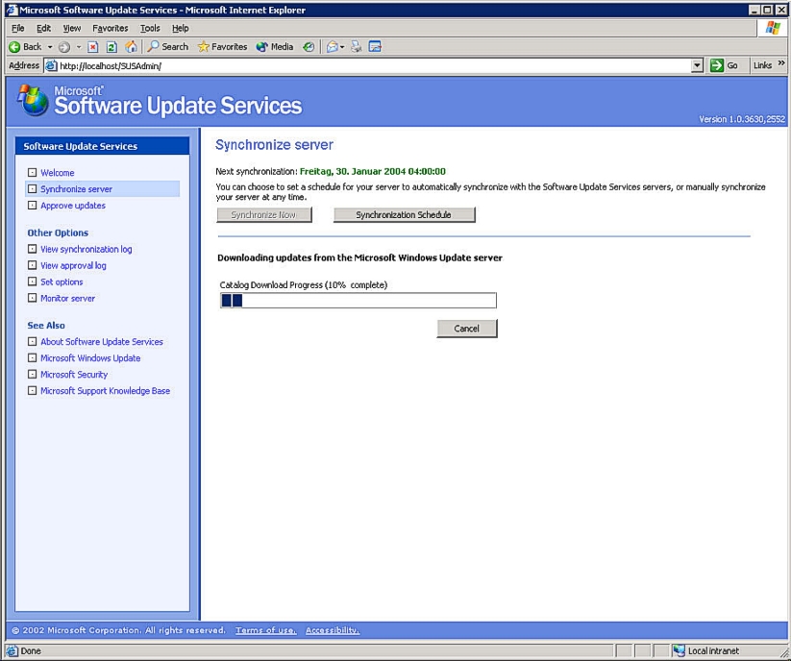Open Microsoft Security link
This screenshot has height=661, width=791.
[74, 374]
